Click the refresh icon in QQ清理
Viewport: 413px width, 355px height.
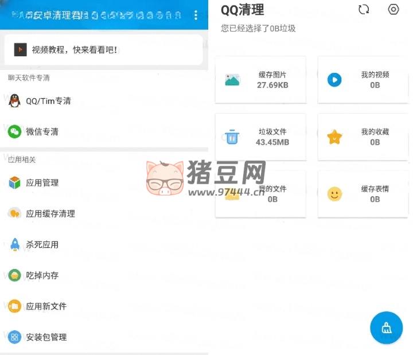tap(363, 10)
